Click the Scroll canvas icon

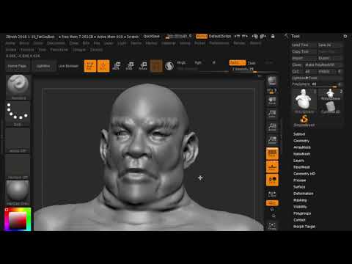272,100
